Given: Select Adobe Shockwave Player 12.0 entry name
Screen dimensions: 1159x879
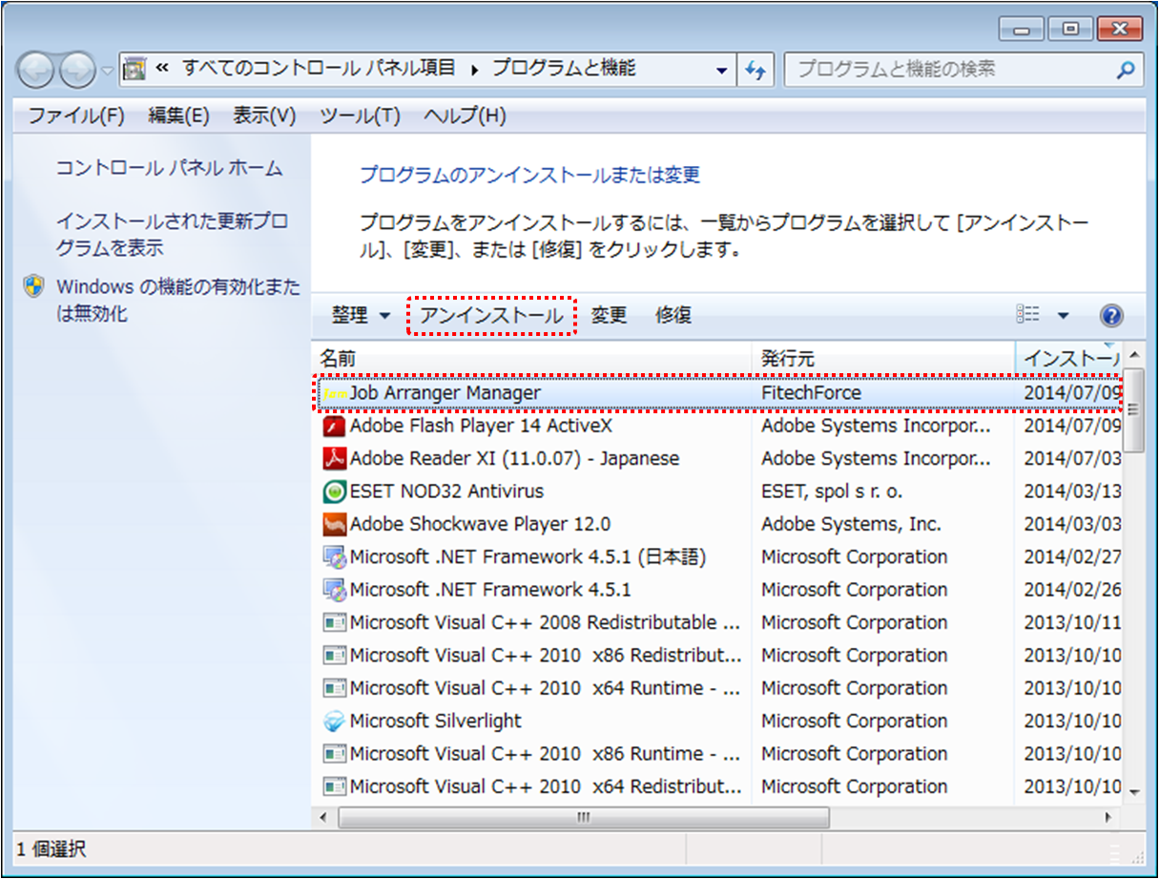Looking at the screenshot, I should [x=480, y=524].
